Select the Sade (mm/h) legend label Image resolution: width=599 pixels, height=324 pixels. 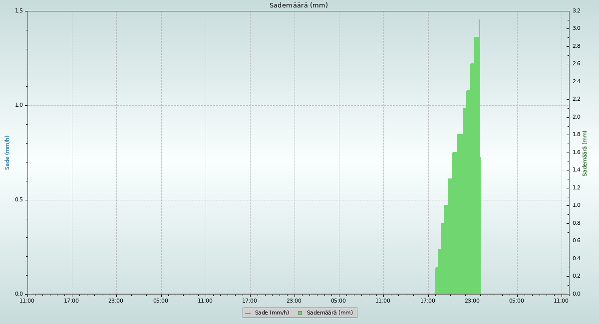tap(272, 313)
